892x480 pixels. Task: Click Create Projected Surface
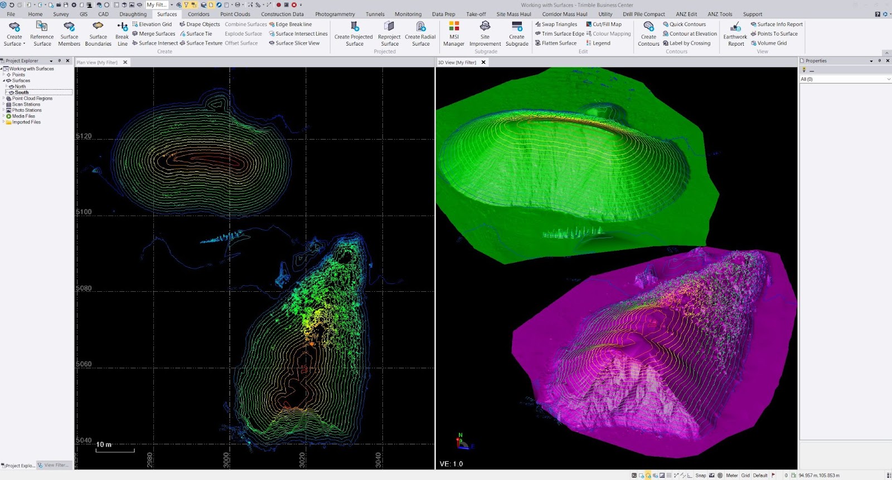click(x=354, y=33)
